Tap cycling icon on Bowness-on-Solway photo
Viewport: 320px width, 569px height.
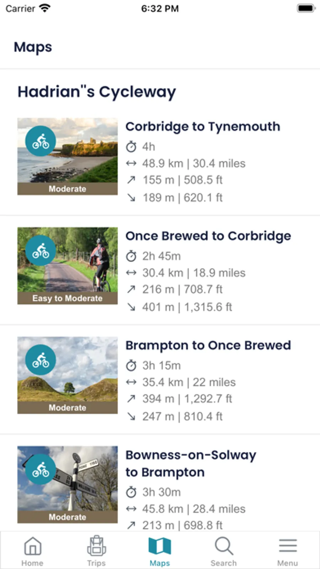[41, 469]
